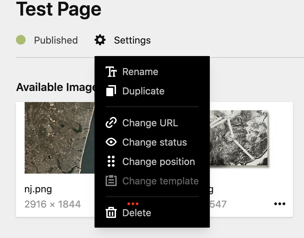Open the ellipsis options for the right image card
This screenshot has height=238, width=304.
pos(279,204)
